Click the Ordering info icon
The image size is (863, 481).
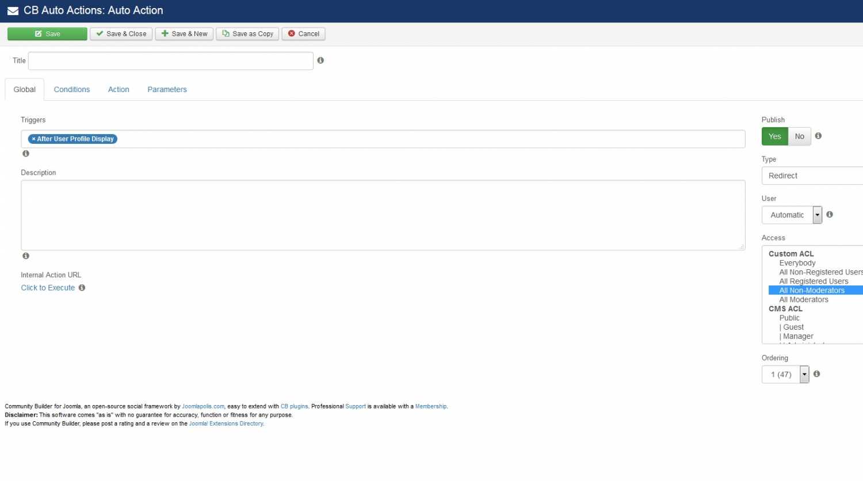click(816, 374)
